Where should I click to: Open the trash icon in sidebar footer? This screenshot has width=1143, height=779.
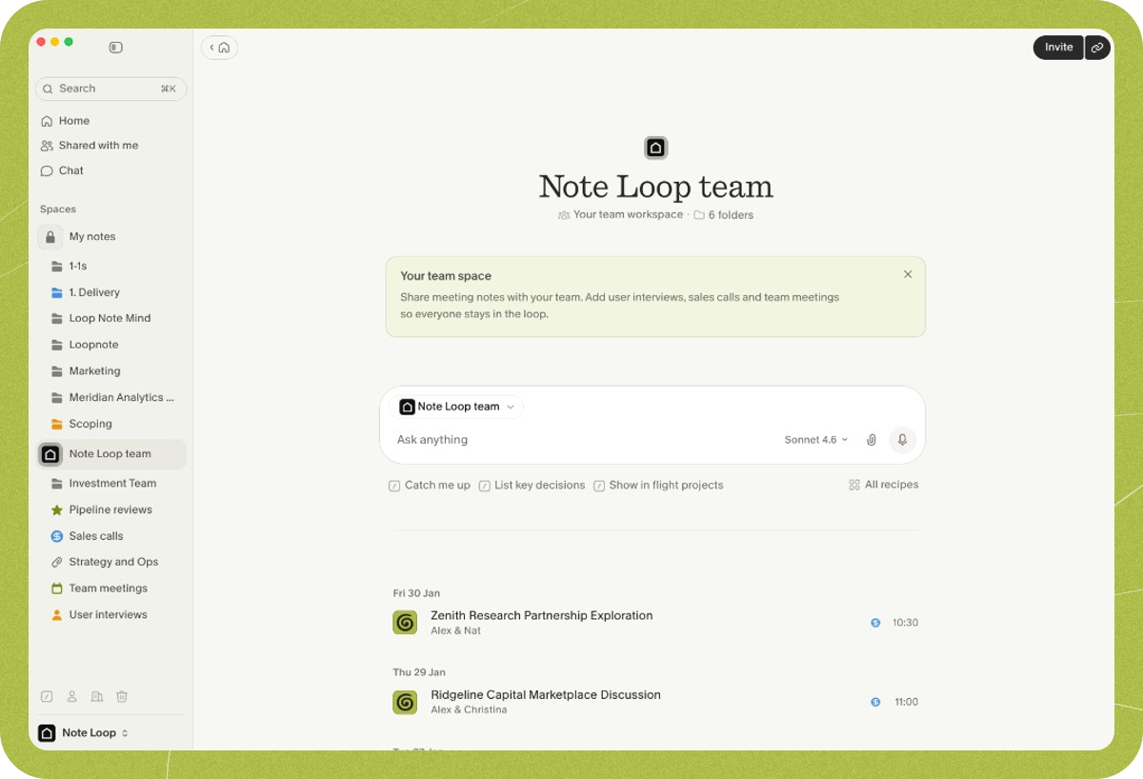[x=122, y=696]
